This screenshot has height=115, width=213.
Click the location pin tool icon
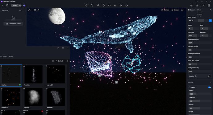click(86, 6)
